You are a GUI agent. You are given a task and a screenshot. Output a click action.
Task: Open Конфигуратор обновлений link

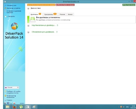(11, 97)
